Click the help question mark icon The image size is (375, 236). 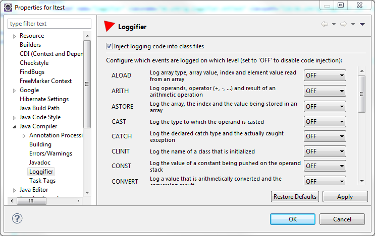(17, 218)
